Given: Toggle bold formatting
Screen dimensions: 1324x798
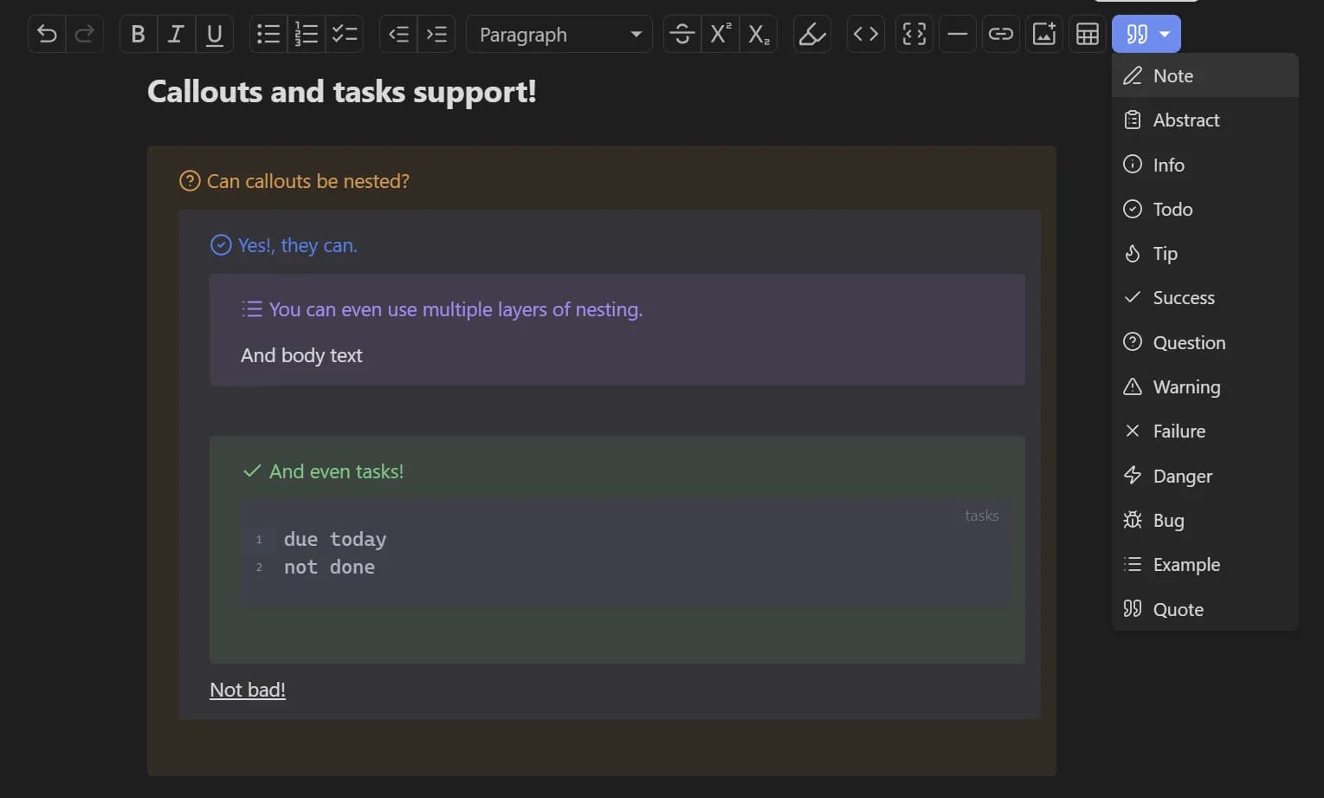Looking at the screenshot, I should coord(138,35).
